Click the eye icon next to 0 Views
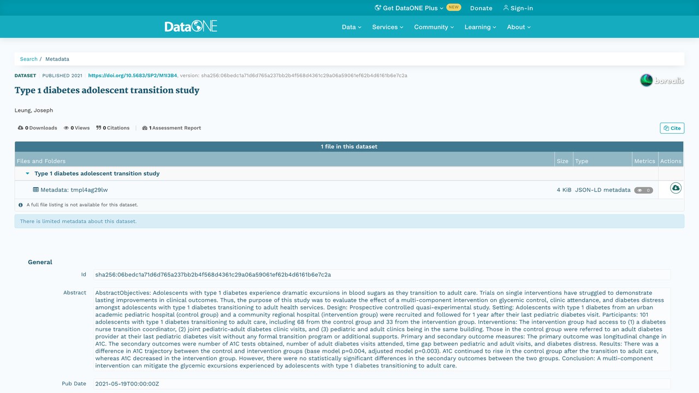The height and width of the screenshot is (393, 699). (66, 128)
